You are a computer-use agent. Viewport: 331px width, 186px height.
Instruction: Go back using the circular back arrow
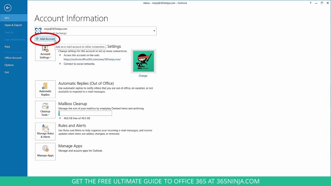8,8
